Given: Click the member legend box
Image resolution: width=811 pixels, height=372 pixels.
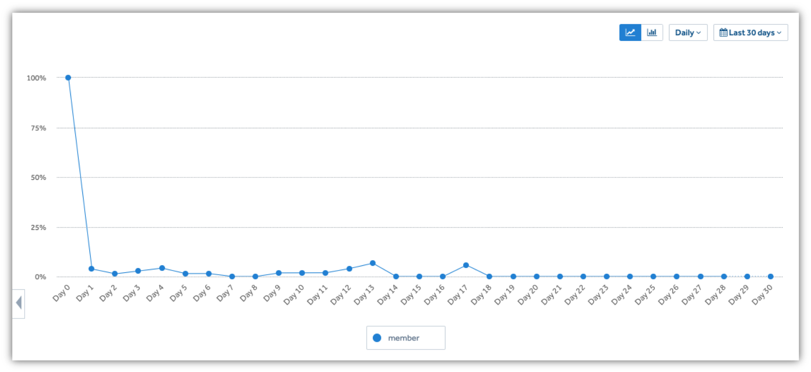Looking at the screenshot, I should (x=405, y=337).
